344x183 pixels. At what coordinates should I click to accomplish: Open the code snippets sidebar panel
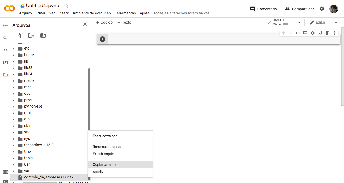pos(5,50)
